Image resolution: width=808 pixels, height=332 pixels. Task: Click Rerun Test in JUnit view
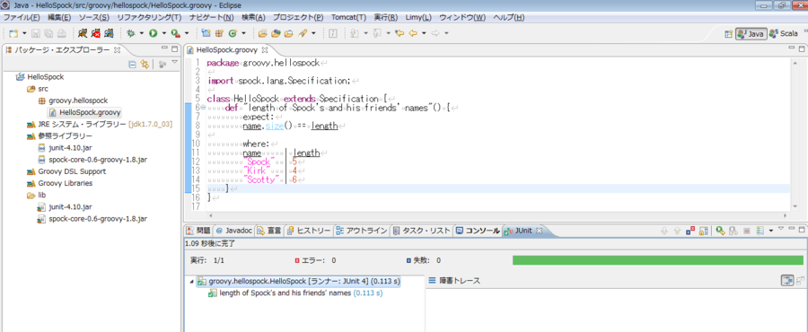pos(721,232)
